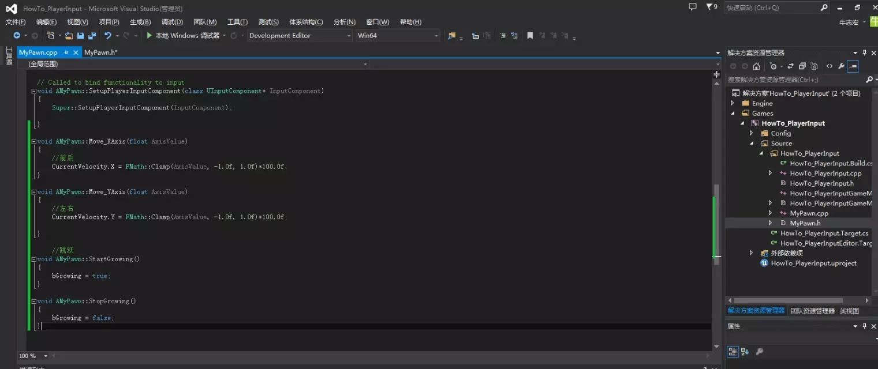Click the Save All toolbar icon
The height and width of the screenshot is (369, 878).
[92, 36]
